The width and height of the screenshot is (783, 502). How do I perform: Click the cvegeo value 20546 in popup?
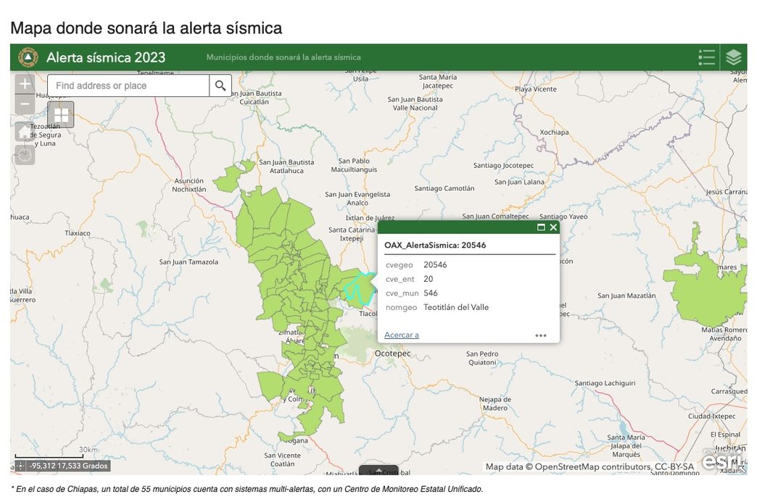tap(435, 264)
